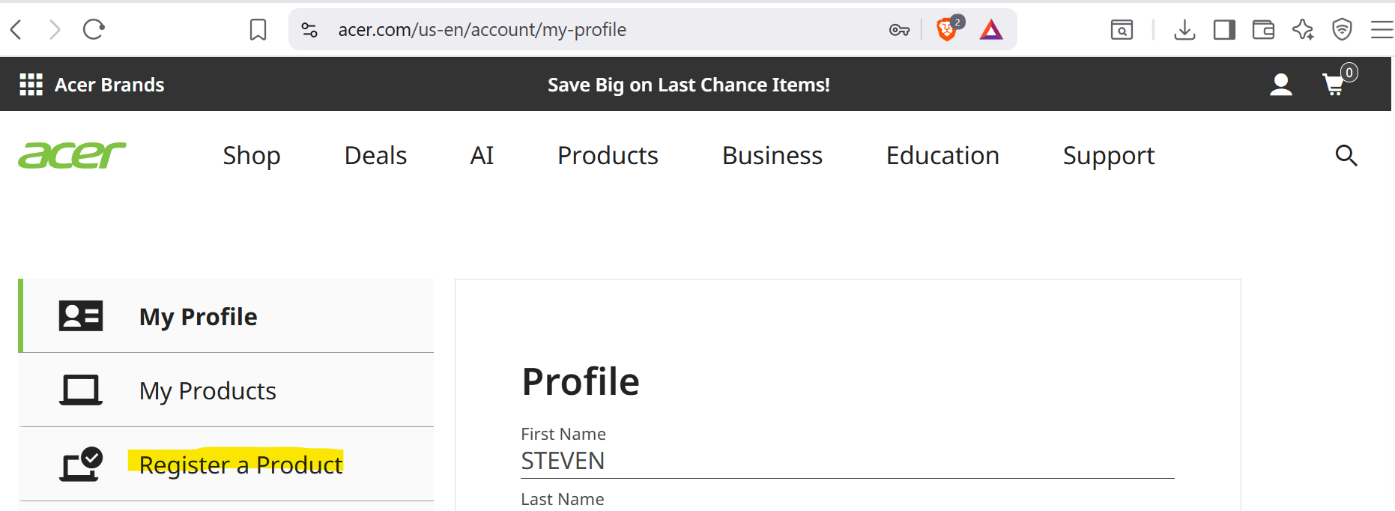The width and height of the screenshot is (1395, 511).
Task: Select My Products in the sidebar
Action: [208, 390]
